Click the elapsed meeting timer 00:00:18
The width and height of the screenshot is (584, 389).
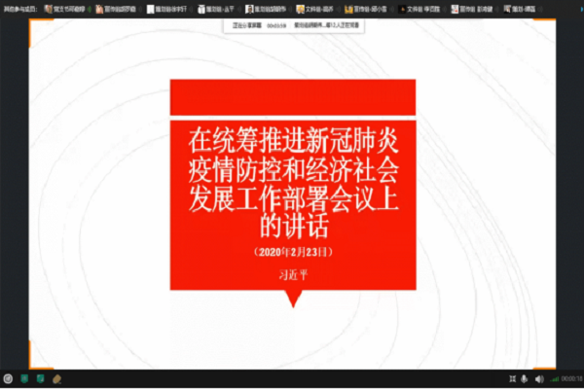pos(571,378)
